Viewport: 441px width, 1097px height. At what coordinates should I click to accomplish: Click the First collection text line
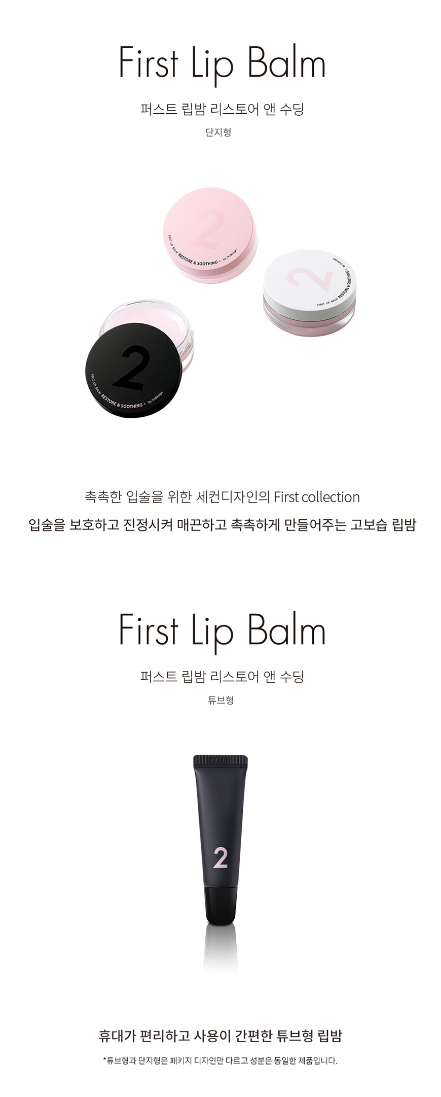coord(222,497)
